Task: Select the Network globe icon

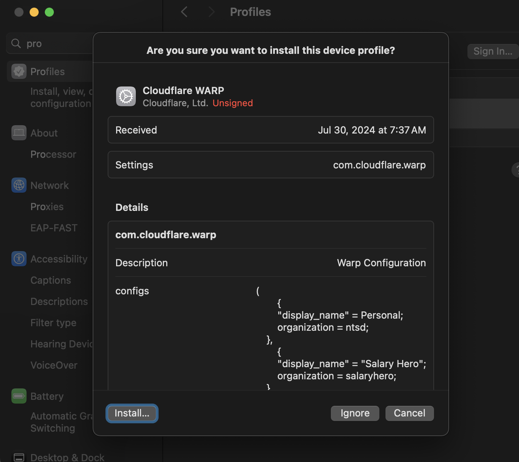Action: click(x=19, y=185)
